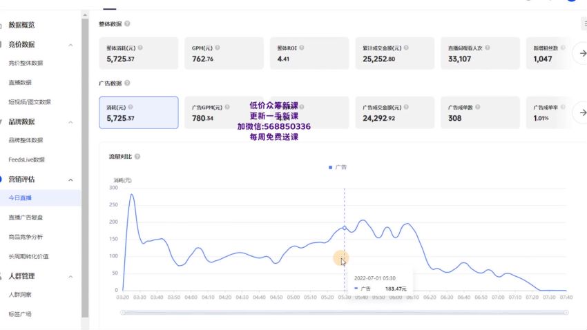Click help icon next to 累计成交金额(元)
Screen dimensions: 587x330
(406, 48)
